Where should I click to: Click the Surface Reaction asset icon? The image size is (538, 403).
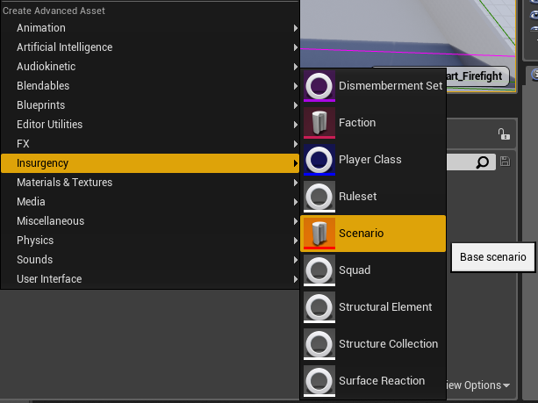(319, 381)
